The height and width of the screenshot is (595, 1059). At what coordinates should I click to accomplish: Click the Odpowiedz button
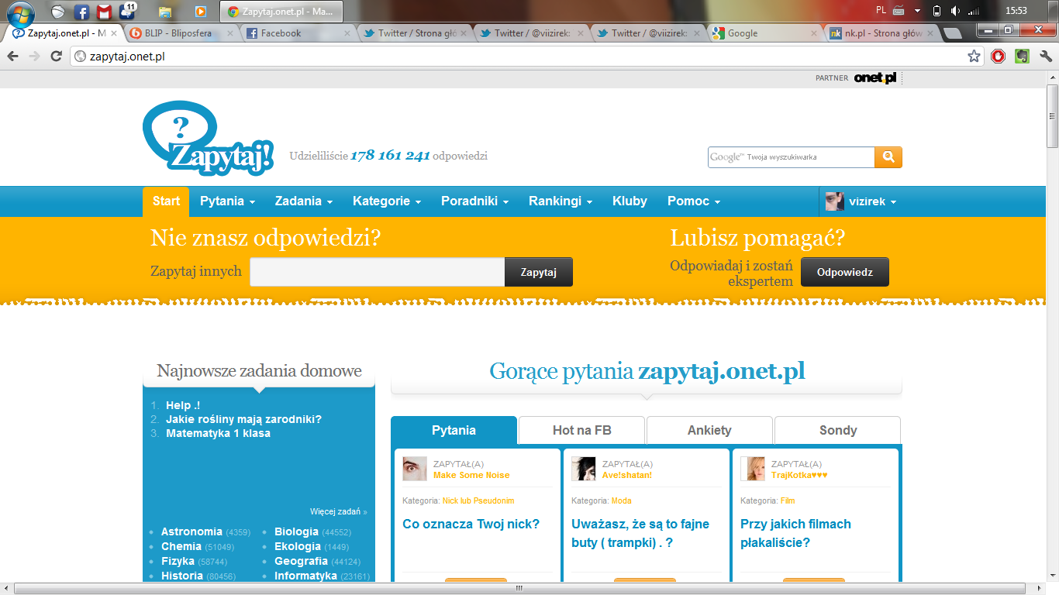click(x=845, y=272)
